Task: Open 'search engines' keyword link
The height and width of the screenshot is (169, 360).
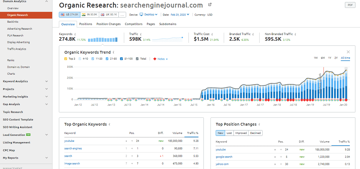Action: click(x=73, y=148)
